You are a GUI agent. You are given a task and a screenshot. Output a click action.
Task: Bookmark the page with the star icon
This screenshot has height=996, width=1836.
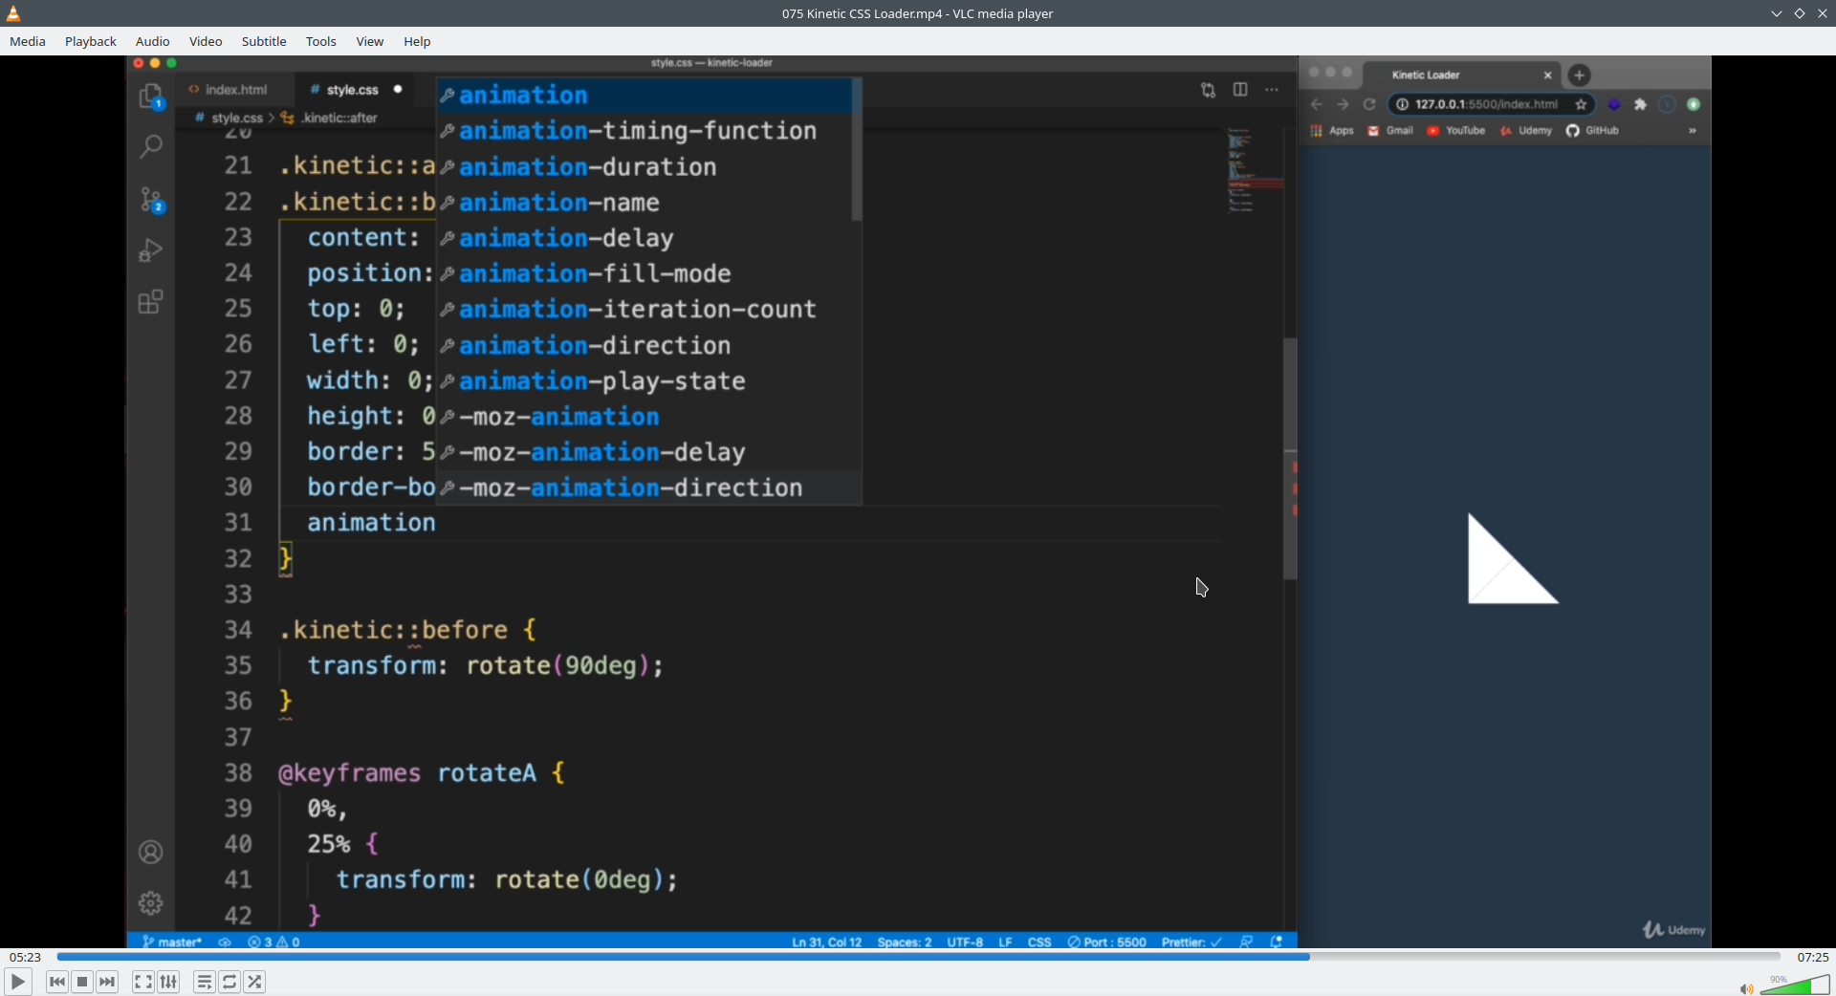tap(1582, 105)
